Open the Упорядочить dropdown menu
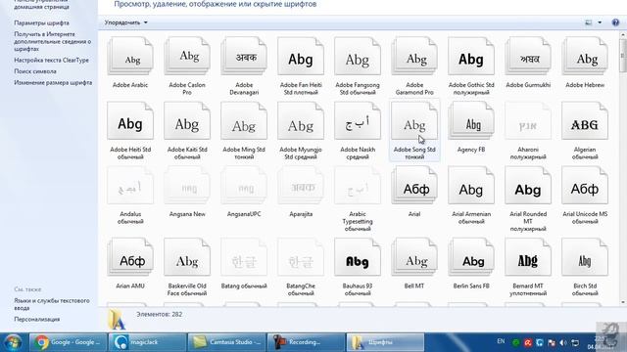The width and height of the screenshot is (627, 352). pos(126,22)
